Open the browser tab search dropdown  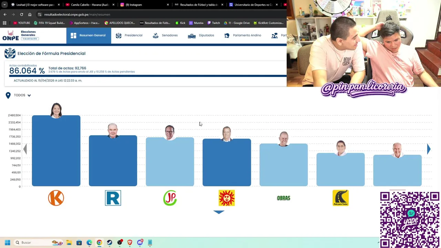pos(4,5)
